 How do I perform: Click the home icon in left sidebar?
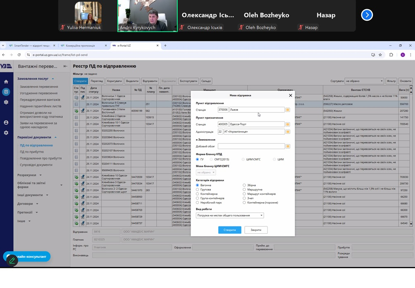click(x=6, y=82)
